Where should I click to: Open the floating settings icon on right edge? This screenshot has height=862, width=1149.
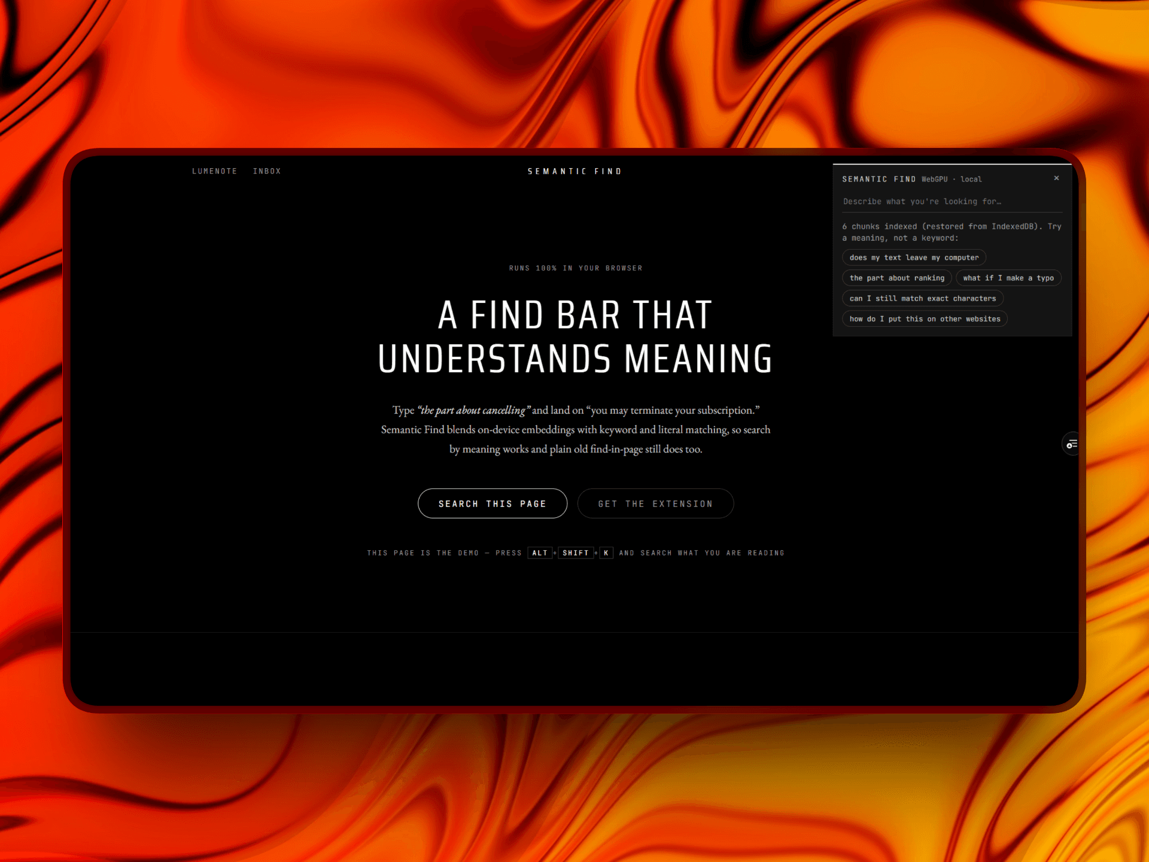click(x=1071, y=444)
